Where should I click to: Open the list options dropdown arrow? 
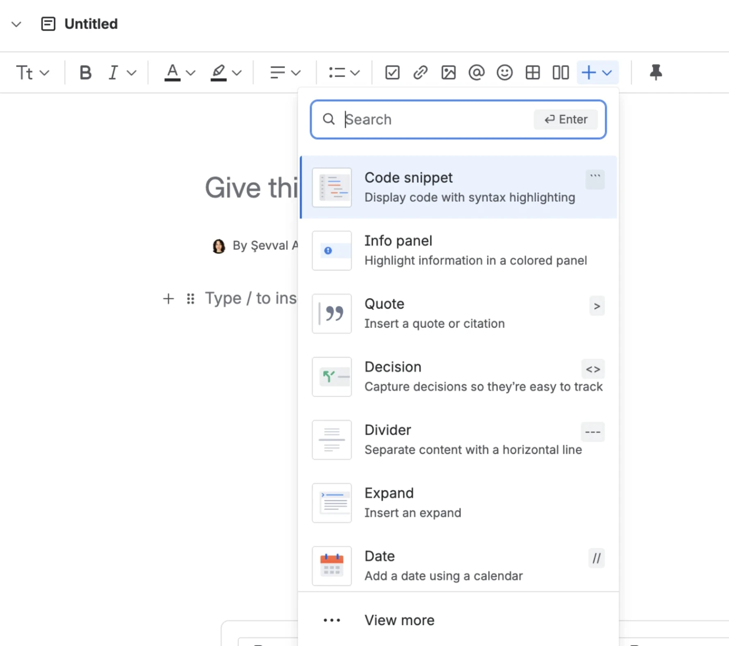point(355,73)
